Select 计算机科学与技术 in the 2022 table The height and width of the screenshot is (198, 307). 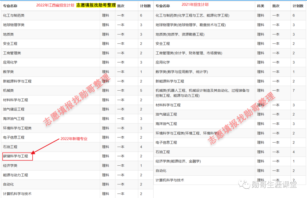pyautogui.click(x=17, y=194)
